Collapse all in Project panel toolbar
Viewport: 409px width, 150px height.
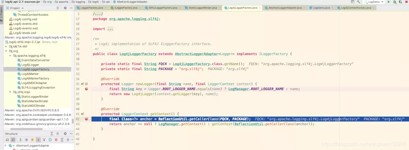click(x=58, y=8)
